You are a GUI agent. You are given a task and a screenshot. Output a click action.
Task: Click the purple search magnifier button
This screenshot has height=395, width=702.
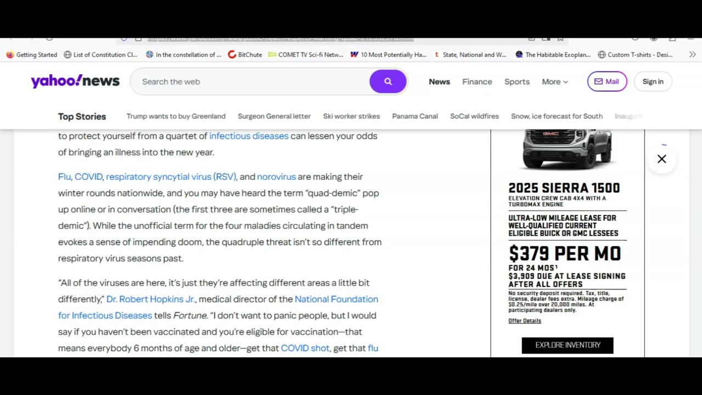click(388, 81)
